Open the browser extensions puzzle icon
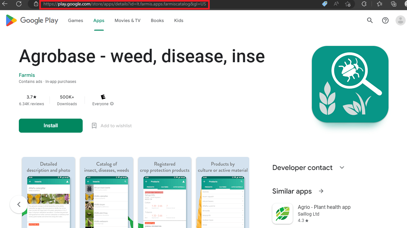Image resolution: width=407 pixels, height=228 pixels. pyautogui.click(x=364, y=4)
